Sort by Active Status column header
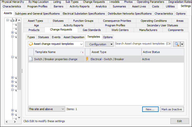This screenshot has height=127, width=192. [x=163, y=52]
